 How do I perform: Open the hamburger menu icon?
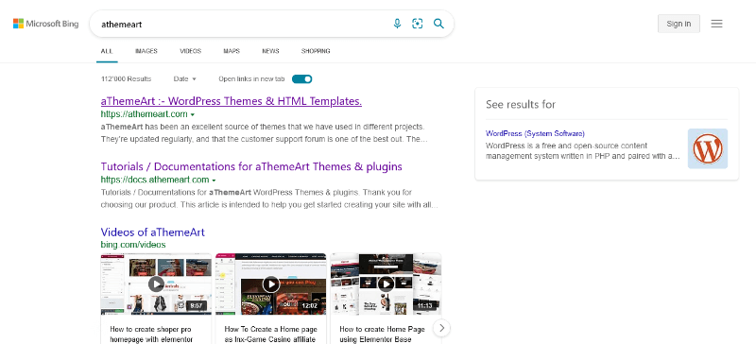716,24
